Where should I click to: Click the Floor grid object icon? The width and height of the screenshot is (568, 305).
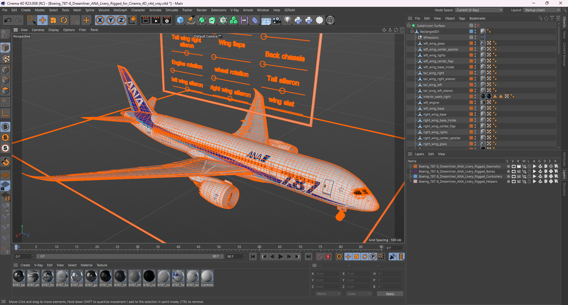coord(266,20)
